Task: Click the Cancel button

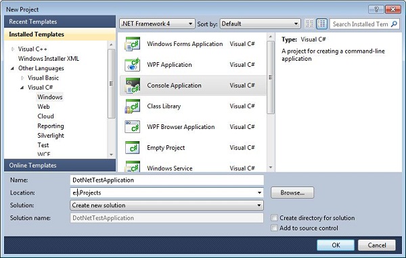Action: (x=377, y=244)
